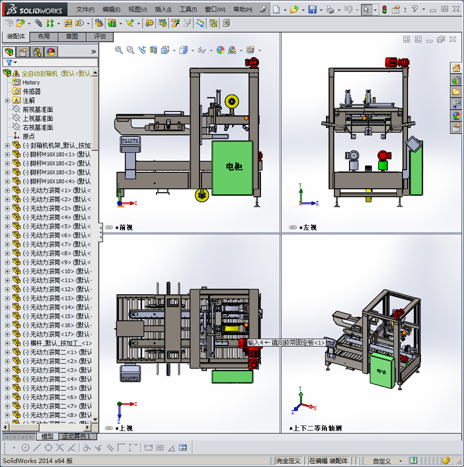This screenshot has width=464, height=467.
Task: Expand the 封箱机机架 component node
Action: coord(7,145)
